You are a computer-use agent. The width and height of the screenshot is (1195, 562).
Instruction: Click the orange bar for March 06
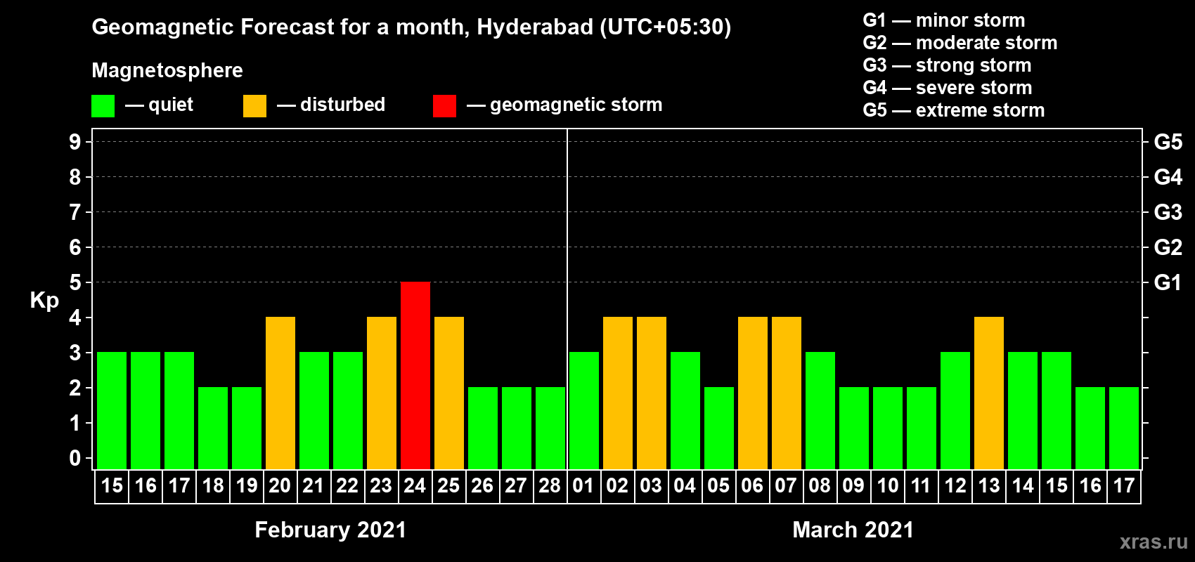click(753, 393)
